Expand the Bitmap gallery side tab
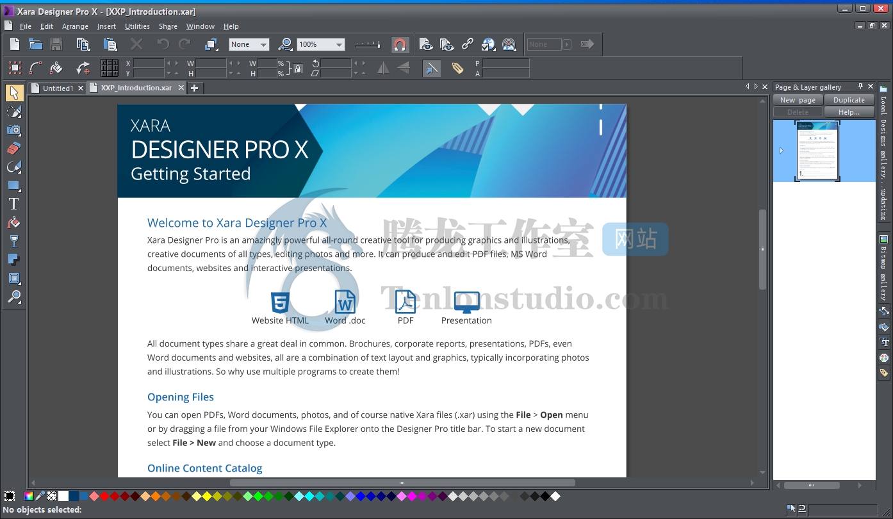 coord(883,268)
